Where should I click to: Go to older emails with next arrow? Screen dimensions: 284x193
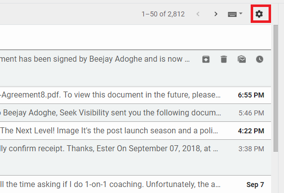(216, 14)
